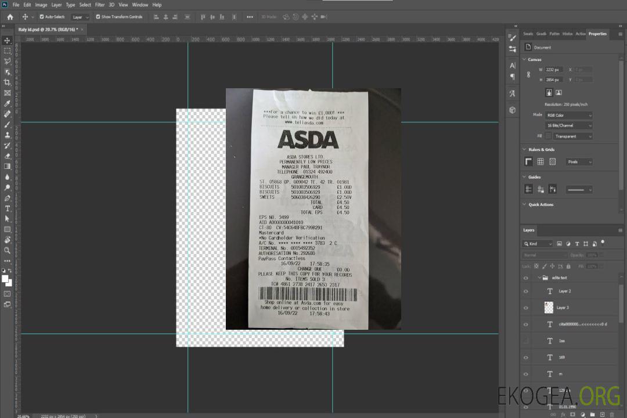
Task: Open the Image menu
Action: point(41,5)
